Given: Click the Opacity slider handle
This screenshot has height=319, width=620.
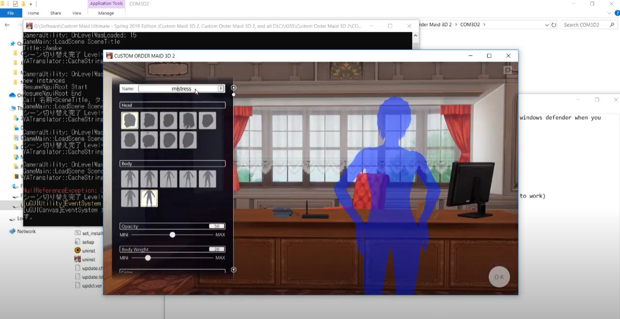Looking at the screenshot, I should click(173, 234).
